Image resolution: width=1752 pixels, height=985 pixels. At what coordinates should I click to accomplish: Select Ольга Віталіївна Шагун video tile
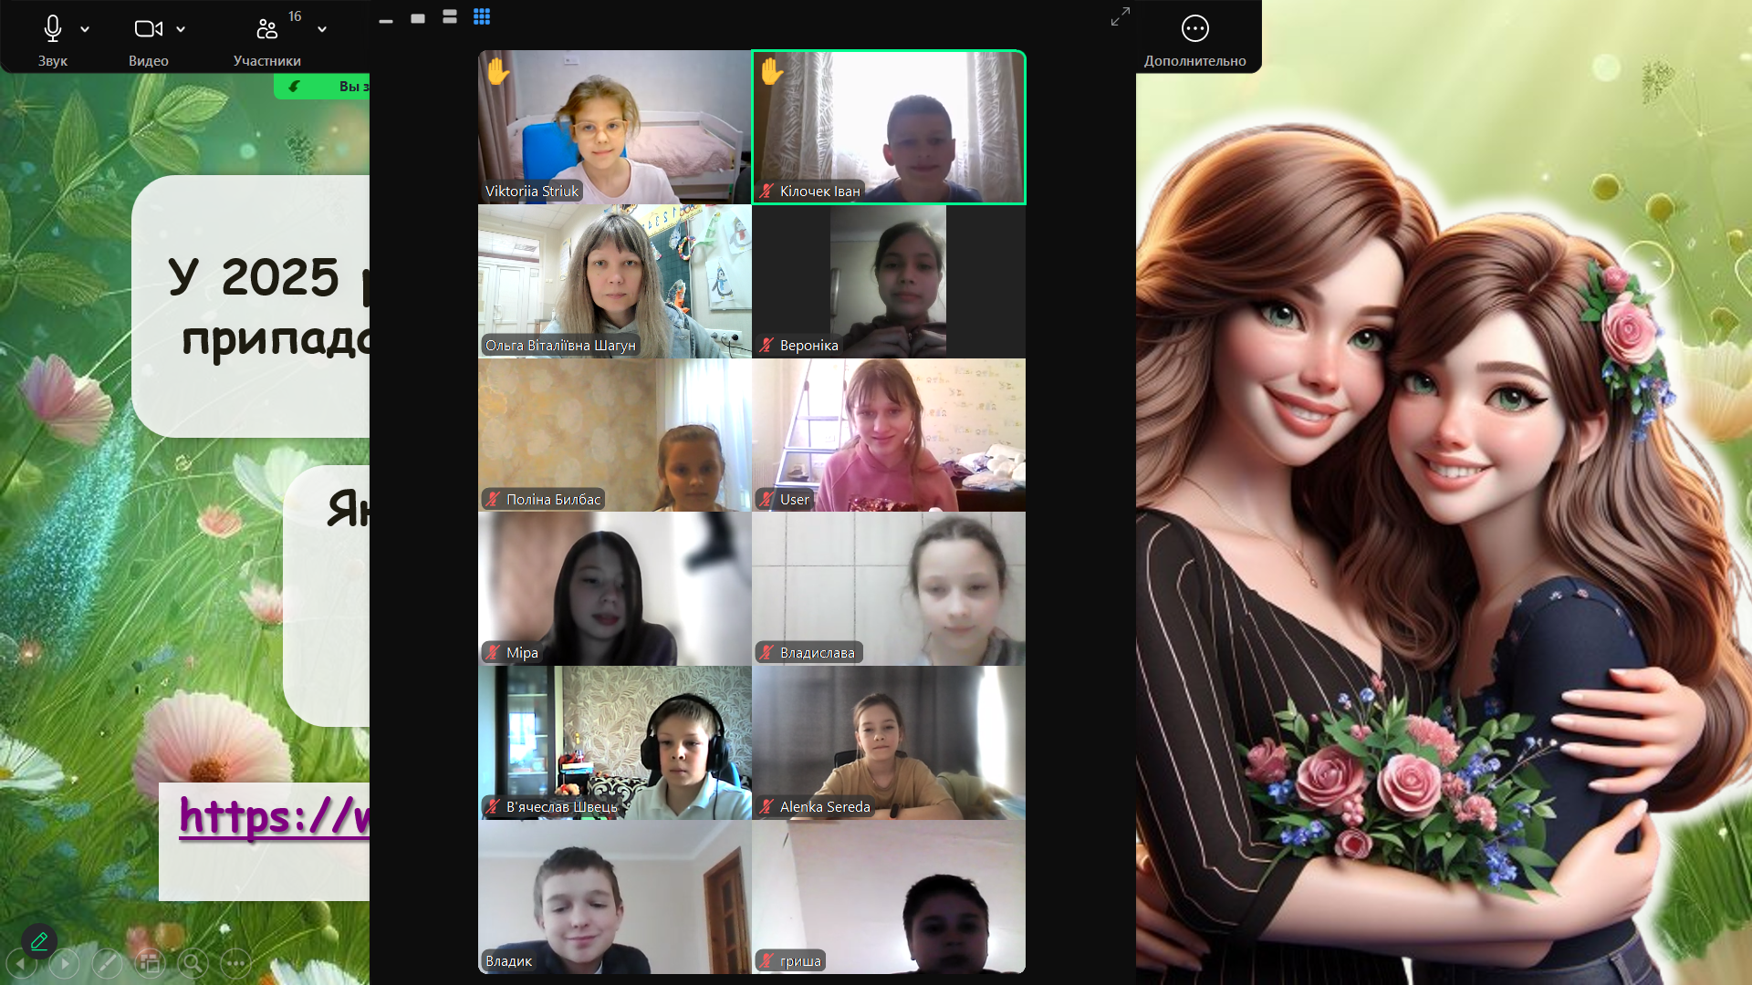[x=614, y=281]
